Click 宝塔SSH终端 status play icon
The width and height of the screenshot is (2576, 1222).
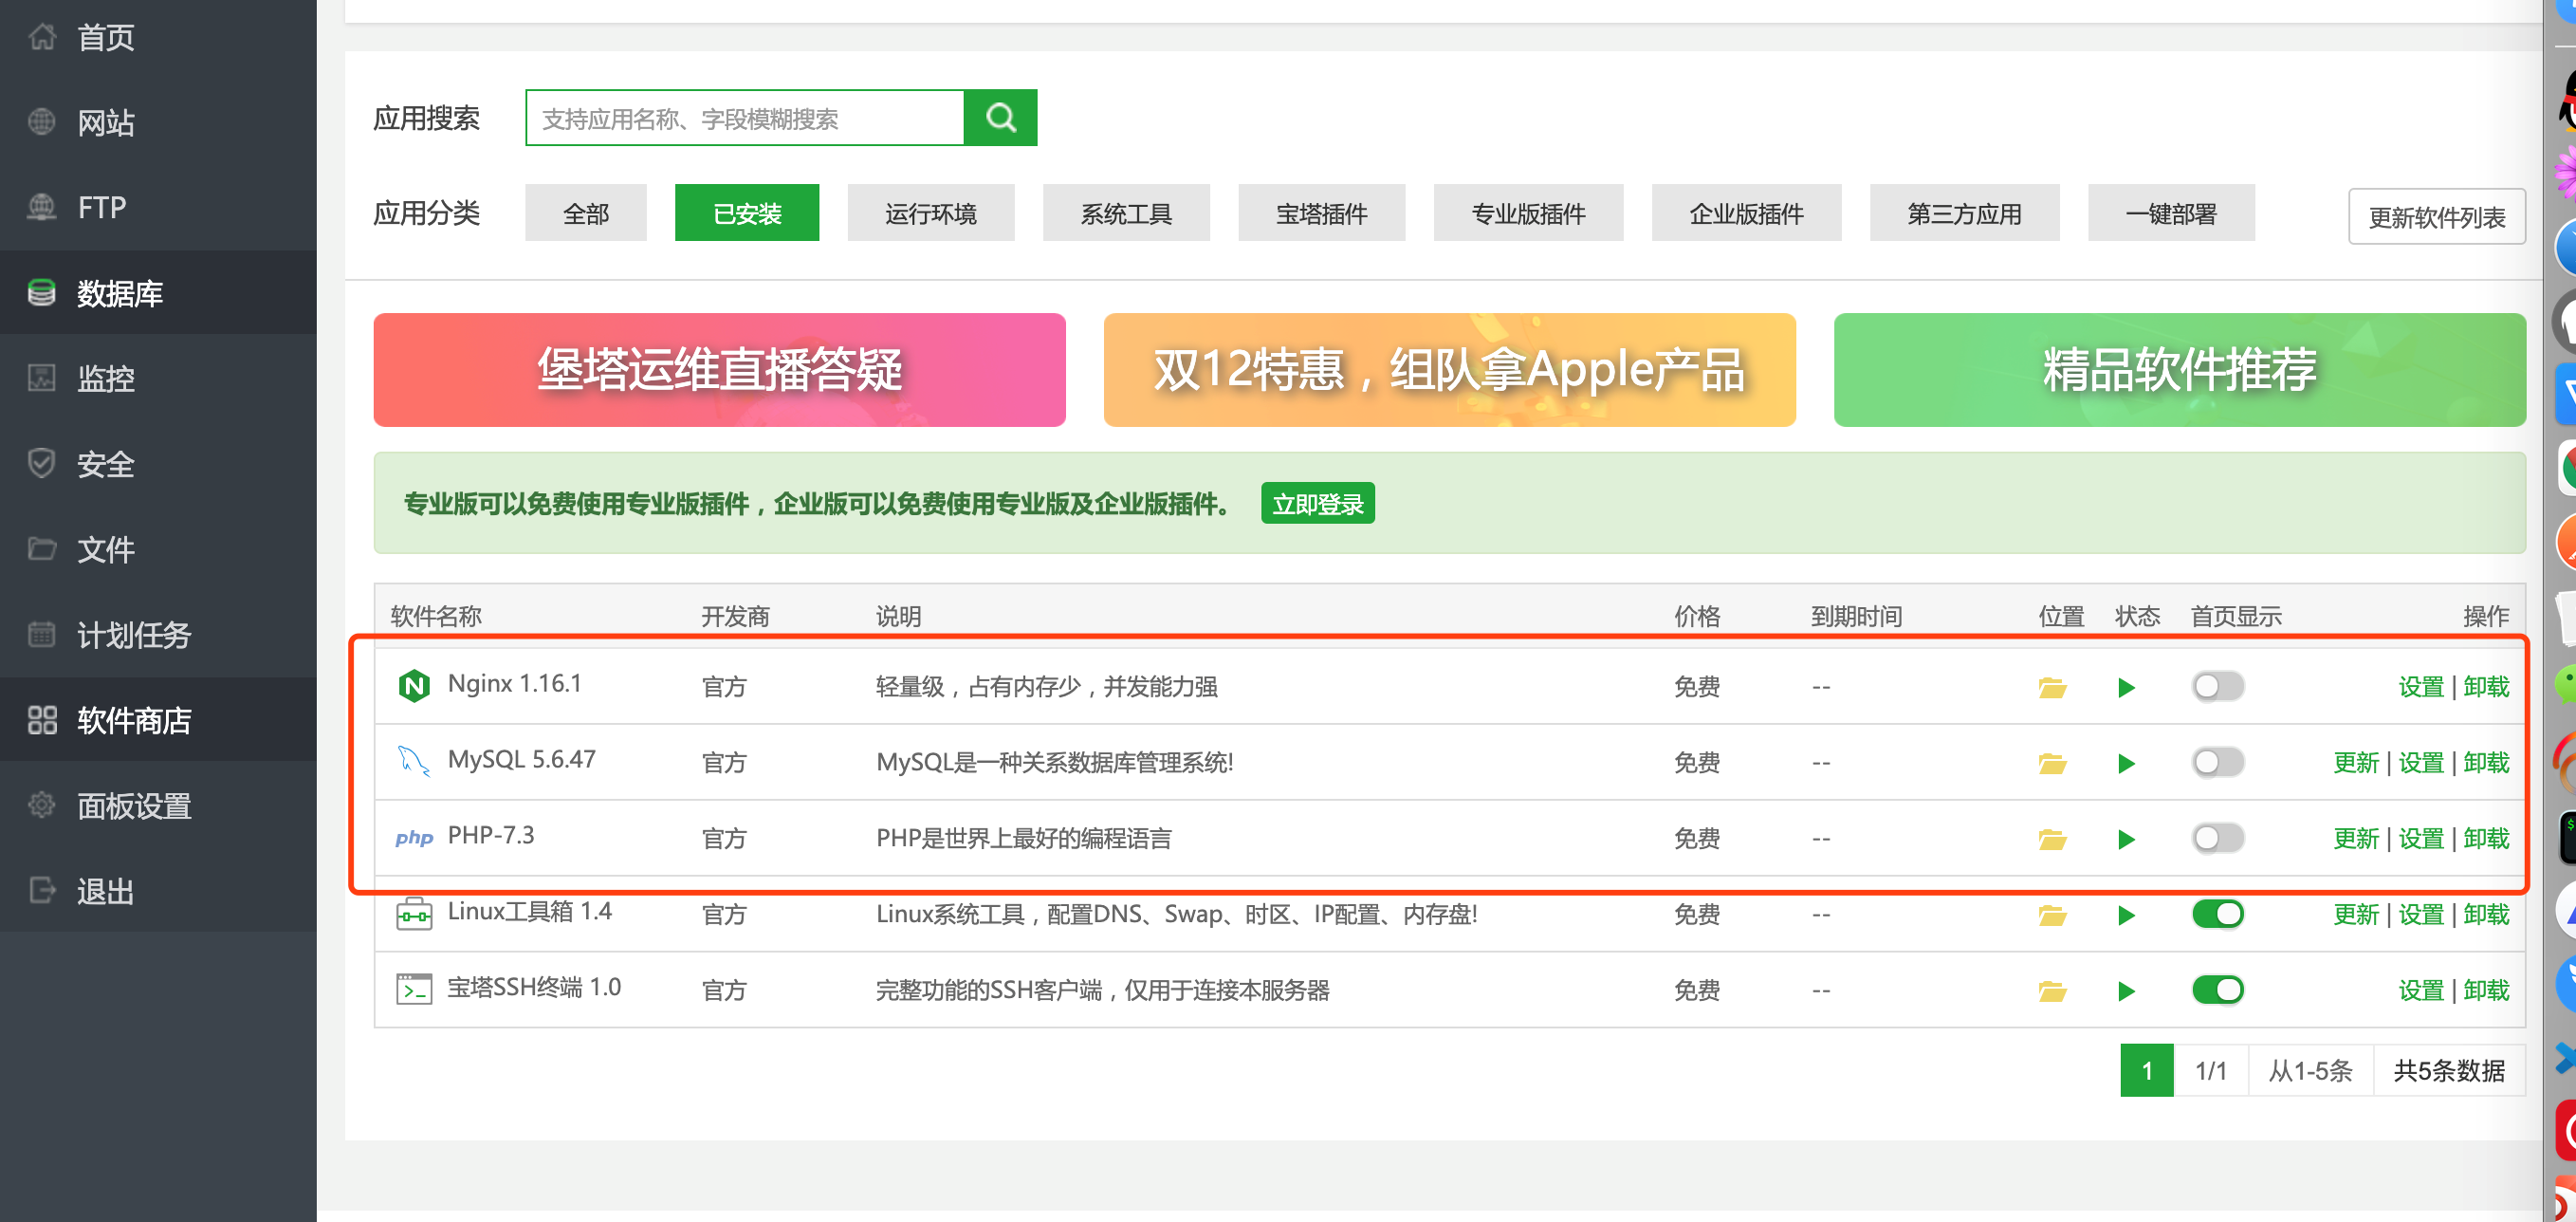click(x=2126, y=991)
